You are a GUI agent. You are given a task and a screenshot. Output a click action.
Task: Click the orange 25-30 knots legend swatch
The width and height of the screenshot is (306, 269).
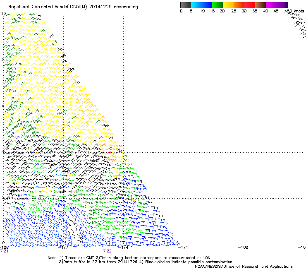click(239, 5)
